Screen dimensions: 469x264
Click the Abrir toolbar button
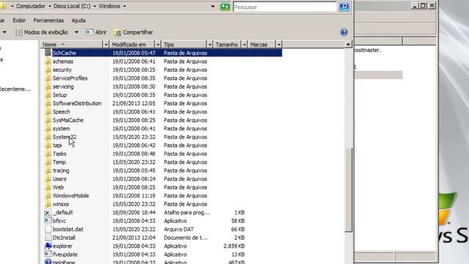[96, 32]
